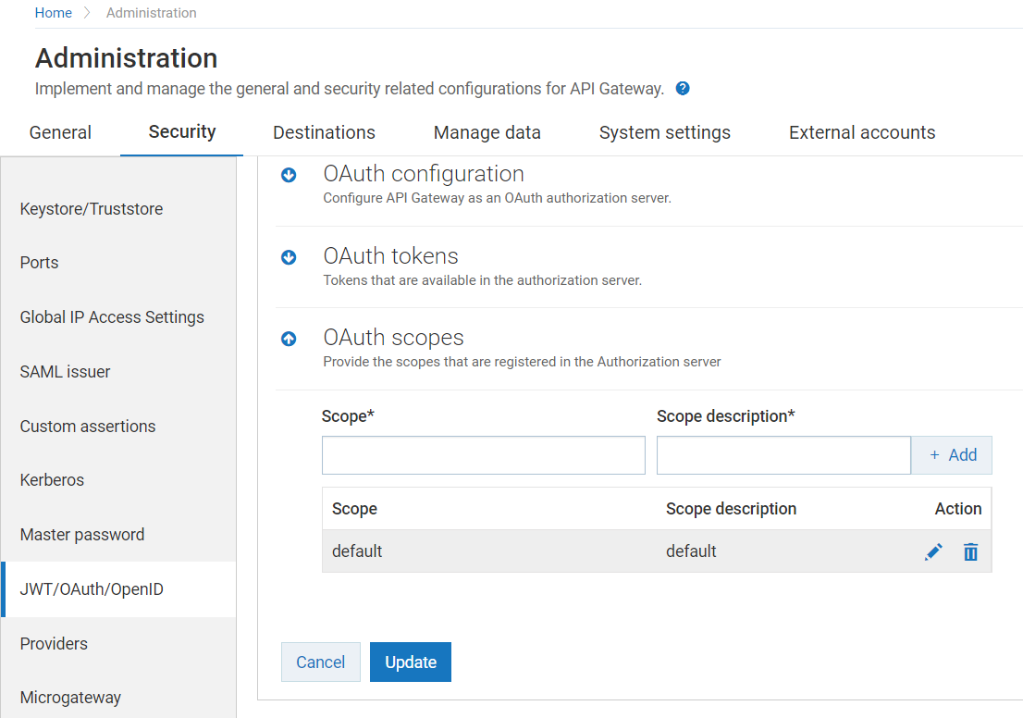Select Global IP Access Settings
This screenshot has height=718, width=1023.
pyautogui.click(x=112, y=317)
